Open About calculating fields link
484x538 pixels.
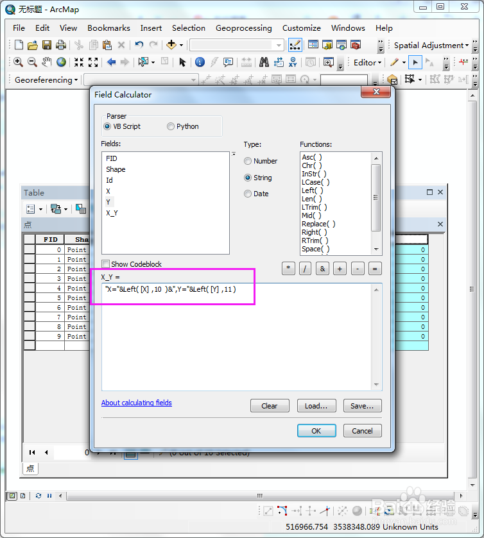[136, 403]
